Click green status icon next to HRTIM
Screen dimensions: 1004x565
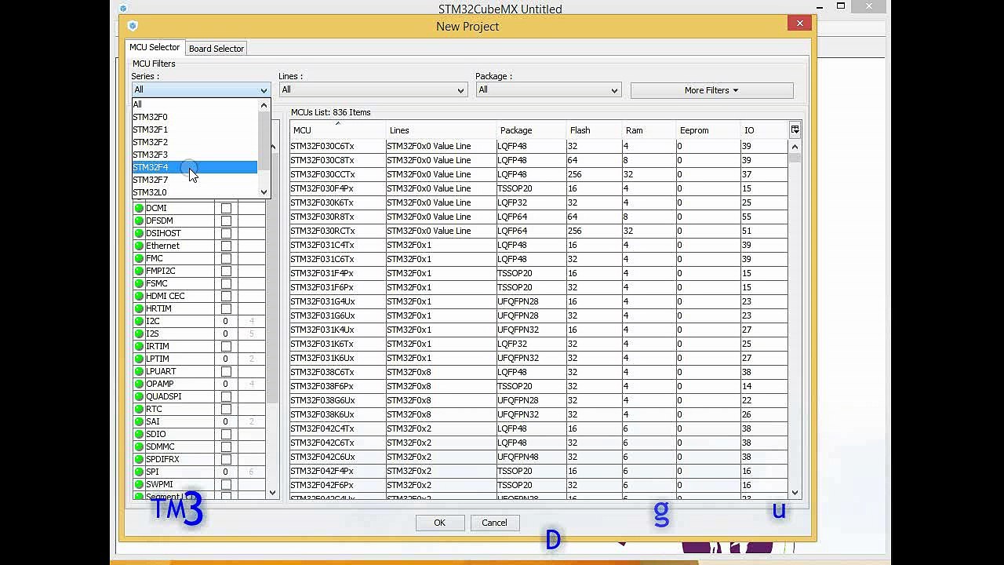139,308
